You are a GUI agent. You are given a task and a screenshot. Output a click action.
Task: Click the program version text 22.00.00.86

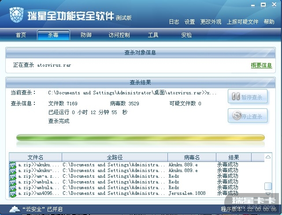point(249,209)
